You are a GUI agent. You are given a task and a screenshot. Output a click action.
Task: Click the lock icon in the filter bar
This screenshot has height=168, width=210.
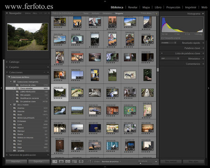(156, 14)
